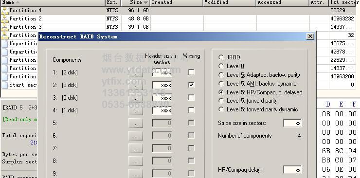Click the 39.1 GB size cell

point(139,27)
